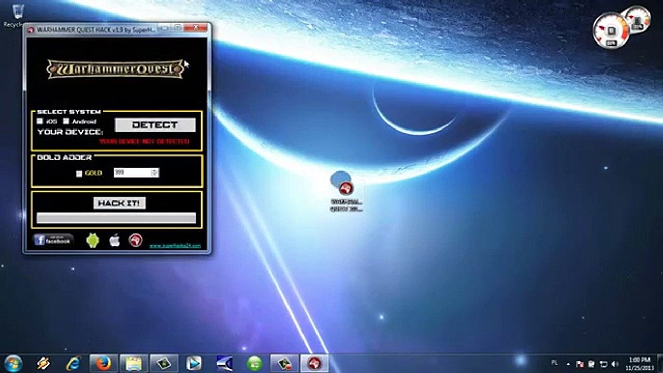The image size is (663, 373).
Task: Click the HACK IT! button
Action: click(x=119, y=203)
